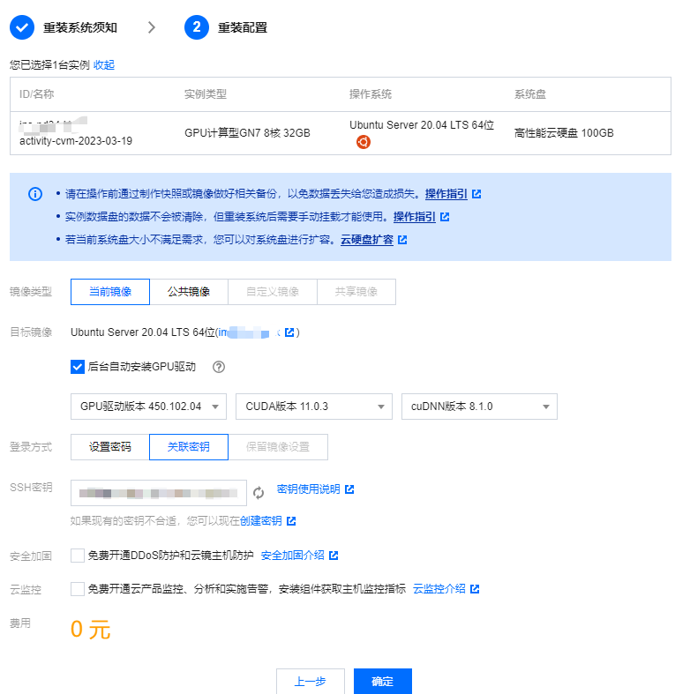Open external link icon beside target image ID
The height and width of the screenshot is (694, 675).
click(289, 332)
